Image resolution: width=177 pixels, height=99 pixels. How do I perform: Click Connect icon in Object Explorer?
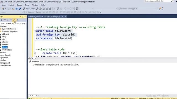click(x=1, y=20)
